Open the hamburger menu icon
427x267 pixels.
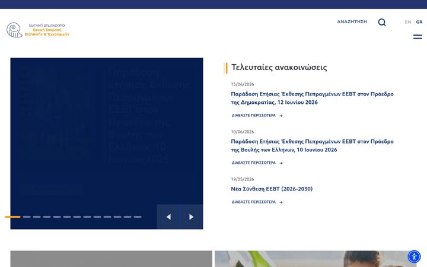tap(418, 37)
